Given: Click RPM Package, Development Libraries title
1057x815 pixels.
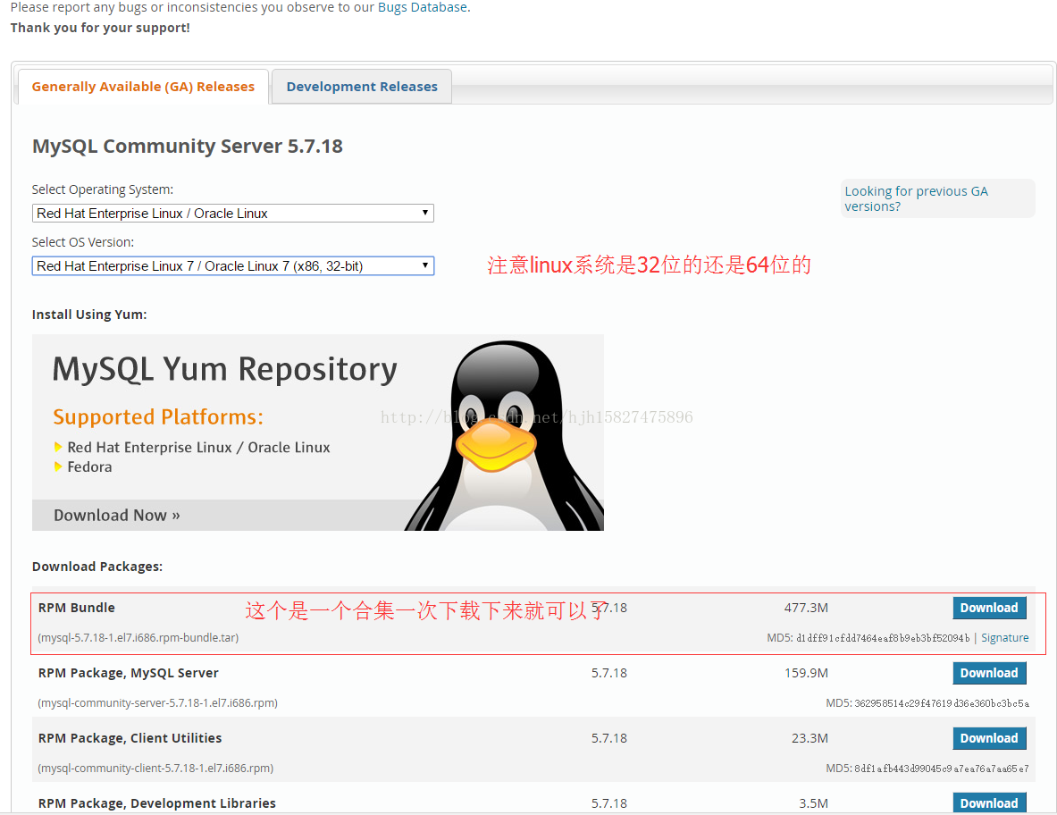Looking at the screenshot, I should 157,803.
